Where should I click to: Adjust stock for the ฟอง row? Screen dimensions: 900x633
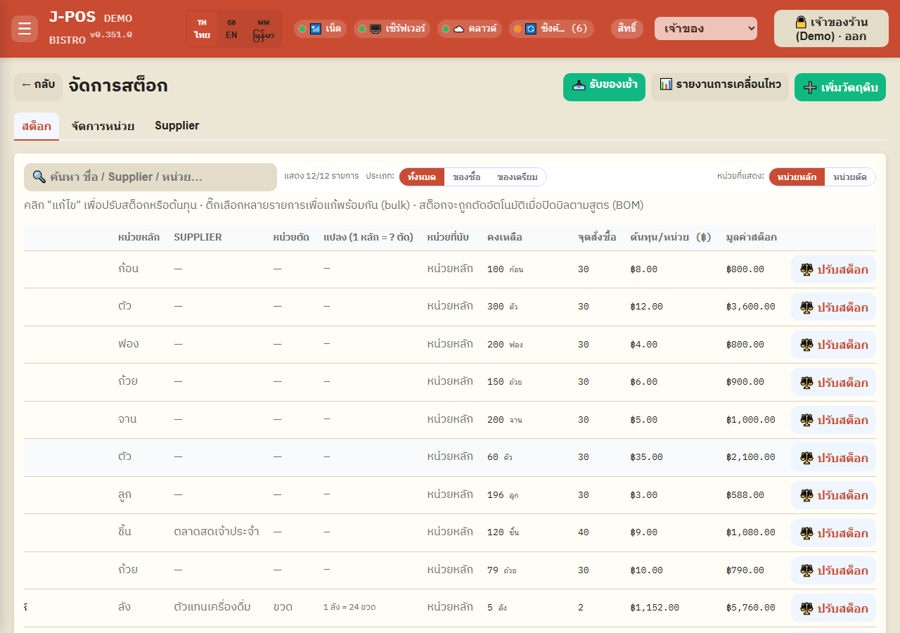point(833,345)
